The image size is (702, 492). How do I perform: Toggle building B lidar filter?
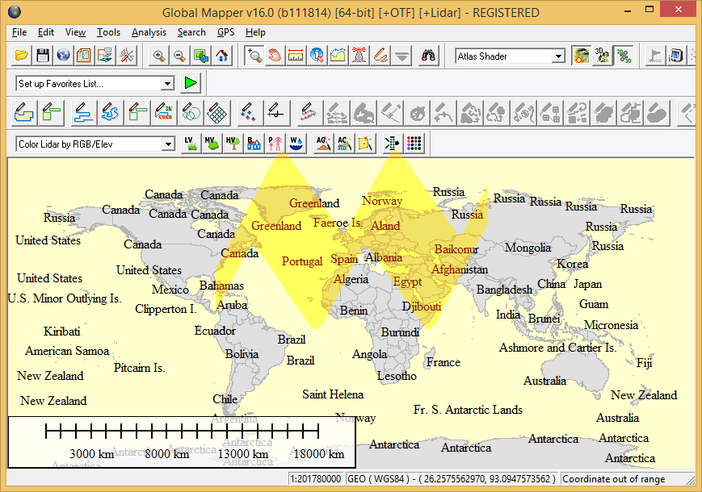254,144
